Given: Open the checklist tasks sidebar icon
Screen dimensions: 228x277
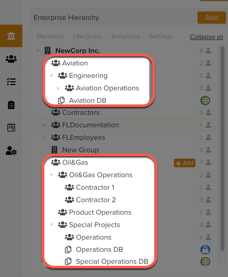Looking at the screenshot, I should [11, 82].
